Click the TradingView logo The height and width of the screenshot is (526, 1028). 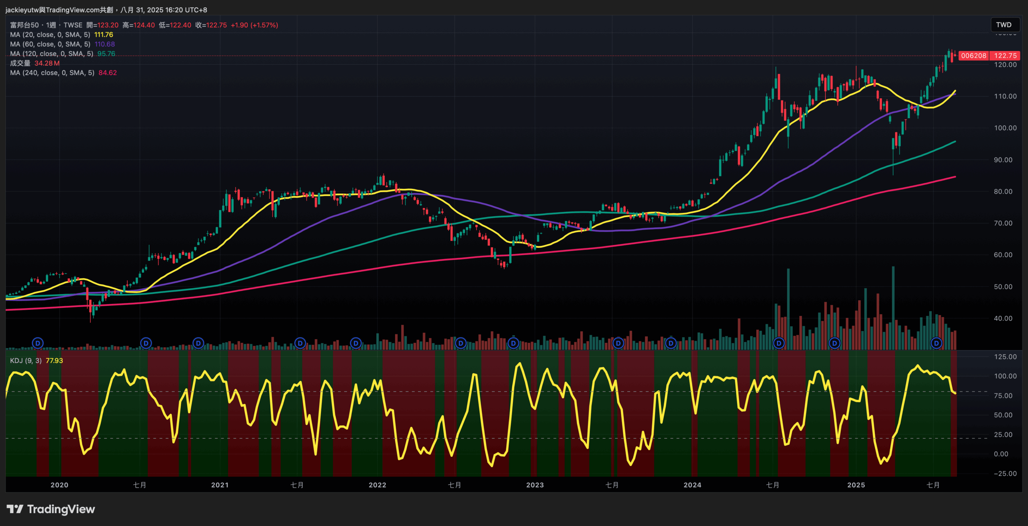(x=51, y=509)
